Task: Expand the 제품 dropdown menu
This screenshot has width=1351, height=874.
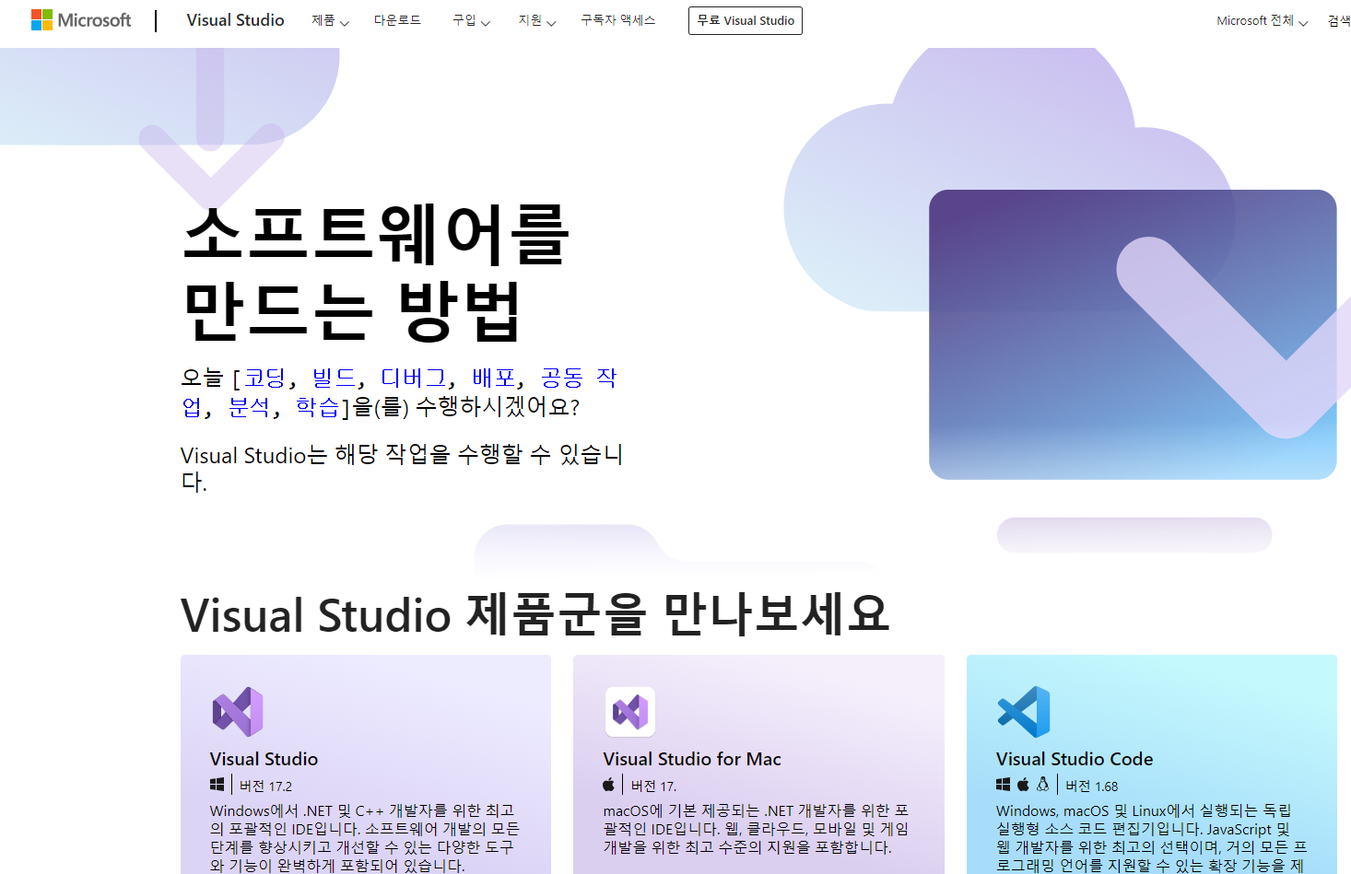Action: [x=330, y=20]
